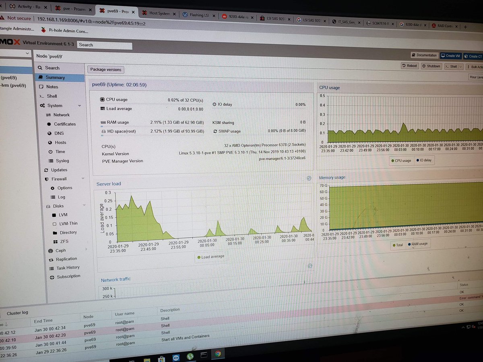Click the zoom icon above Network traffic chart
This screenshot has height=362, width=483.
[x=310, y=266]
